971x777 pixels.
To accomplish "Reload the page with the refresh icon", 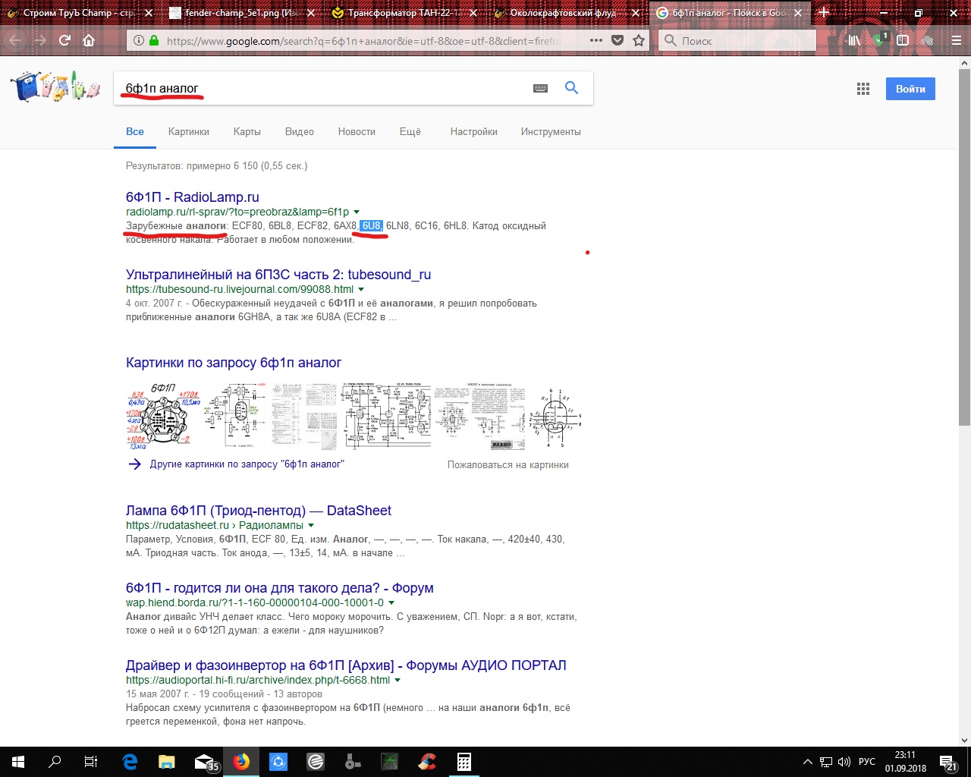I will [x=64, y=41].
